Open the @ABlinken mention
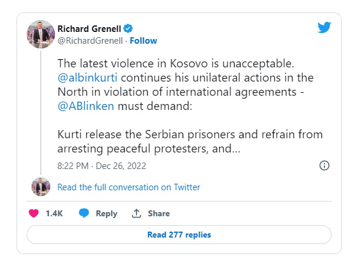 (x=86, y=106)
